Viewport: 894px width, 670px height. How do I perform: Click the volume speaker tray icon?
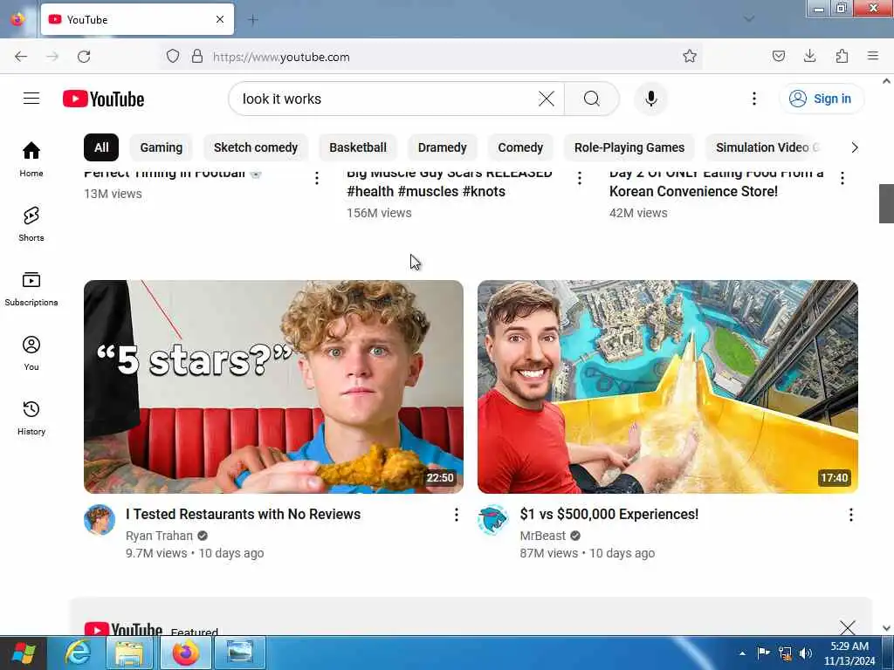point(806,653)
